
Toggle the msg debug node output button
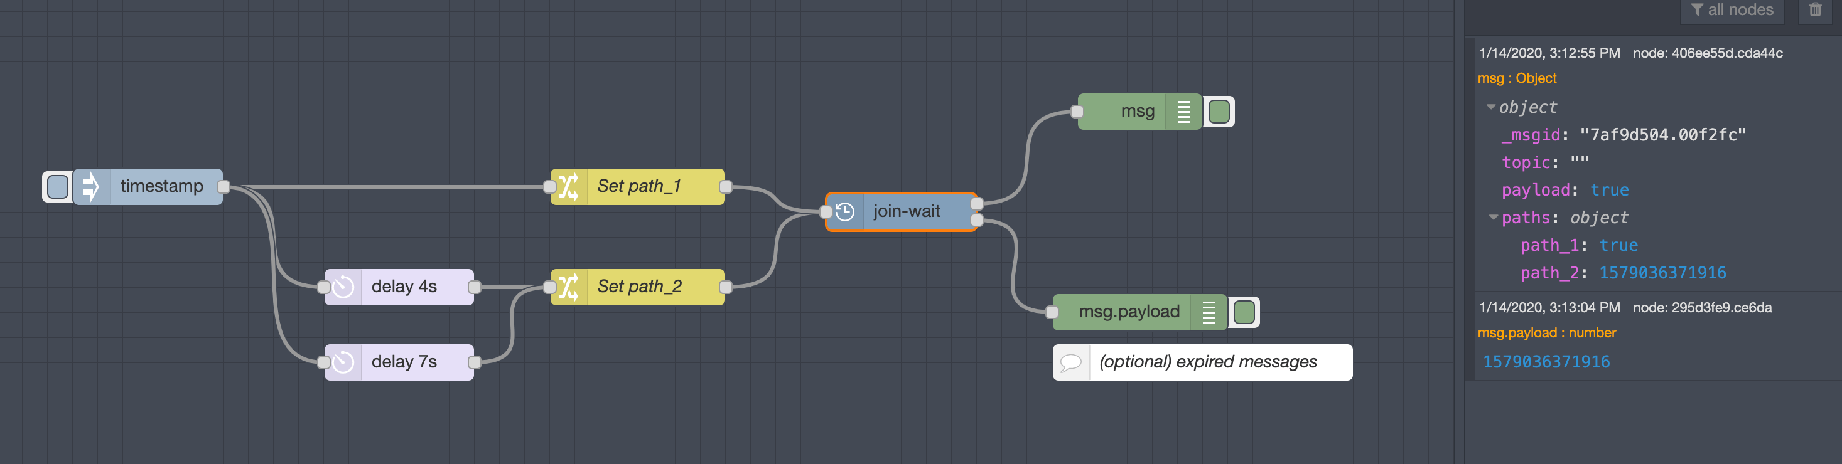tap(1219, 112)
